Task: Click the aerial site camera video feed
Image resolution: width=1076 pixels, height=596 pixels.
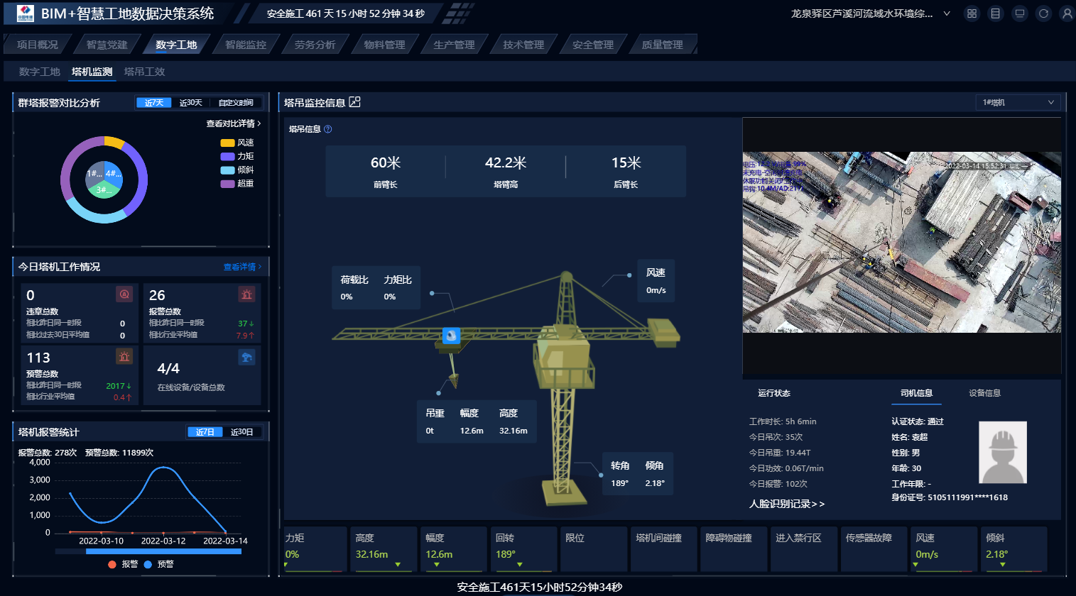Action: 901,242
